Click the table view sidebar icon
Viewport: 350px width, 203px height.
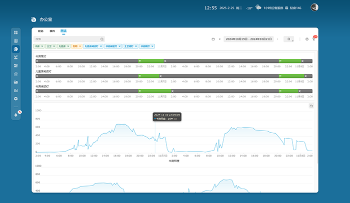(16, 40)
